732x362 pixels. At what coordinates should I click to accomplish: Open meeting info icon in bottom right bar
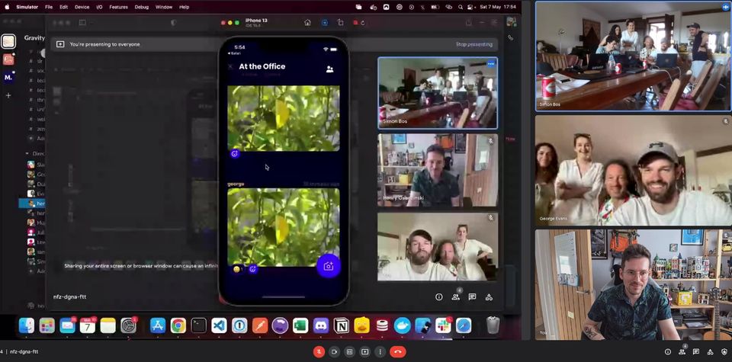(x=668, y=352)
